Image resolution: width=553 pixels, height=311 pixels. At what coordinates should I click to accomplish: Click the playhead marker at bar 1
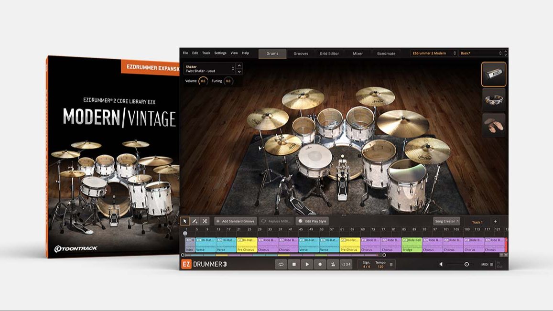coord(185,234)
